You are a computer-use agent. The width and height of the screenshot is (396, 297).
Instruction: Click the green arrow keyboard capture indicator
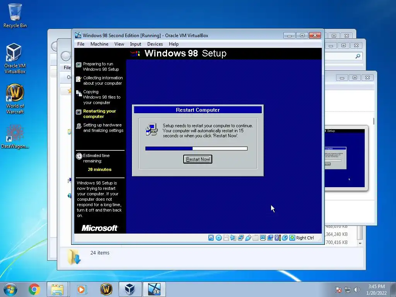click(x=292, y=238)
